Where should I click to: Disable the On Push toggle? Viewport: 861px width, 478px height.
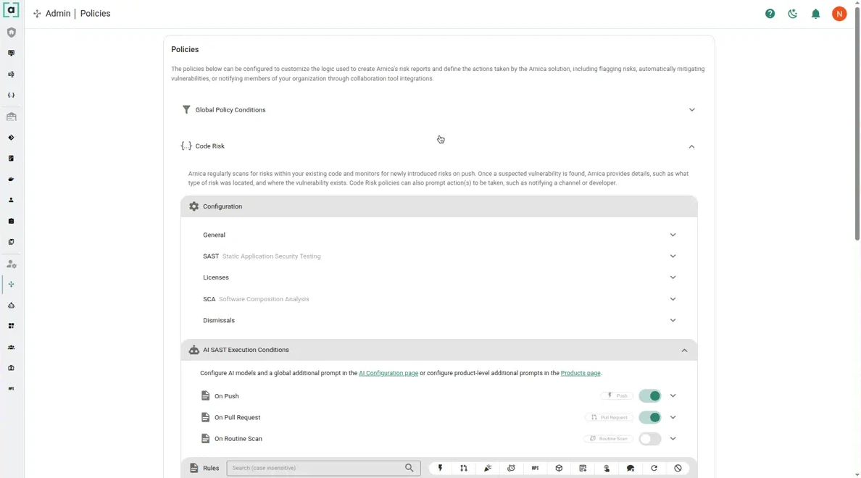tap(650, 396)
